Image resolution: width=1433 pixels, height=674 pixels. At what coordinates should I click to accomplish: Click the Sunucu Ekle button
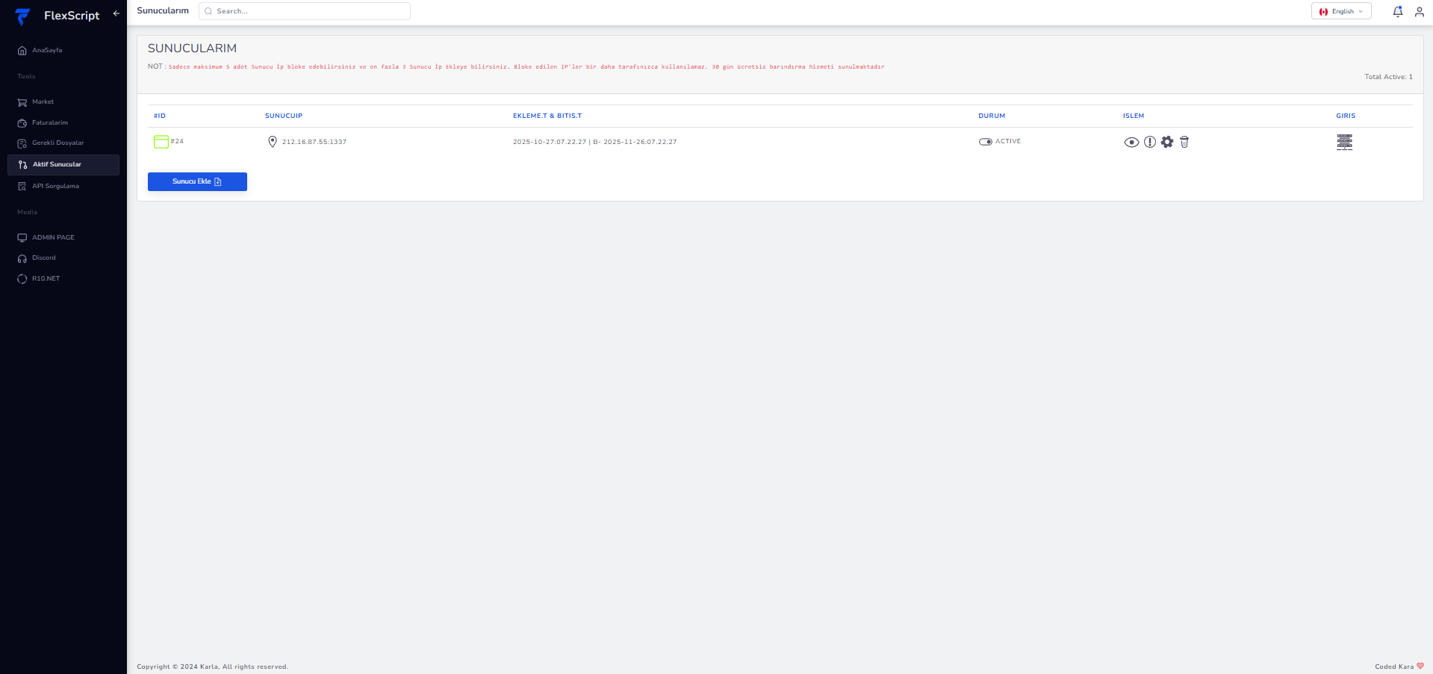click(x=197, y=181)
